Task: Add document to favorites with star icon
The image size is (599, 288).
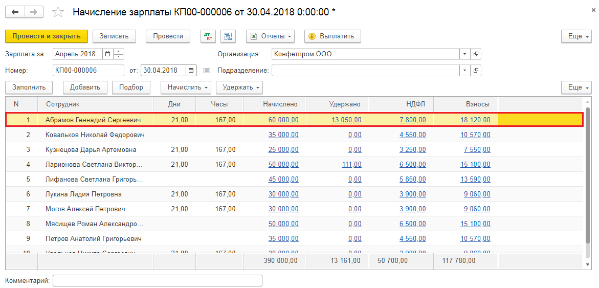Action: [59, 12]
